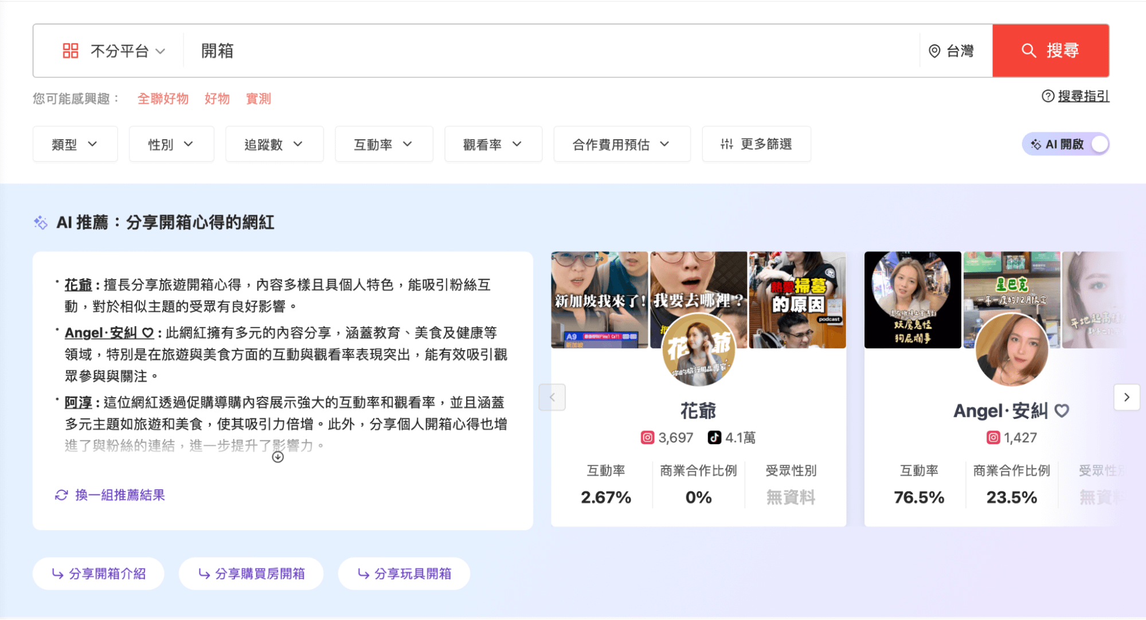The width and height of the screenshot is (1146, 620).
Task: Click the grid platform icon in search bar
Action: coord(71,51)
